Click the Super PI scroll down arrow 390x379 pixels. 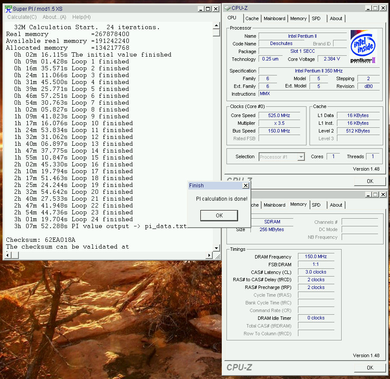click(x=216, y=248)
